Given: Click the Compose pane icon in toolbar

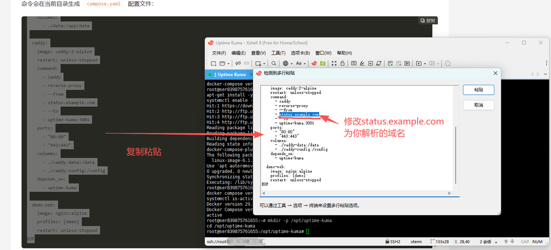Looking at the screenshot, I should click(x=407, y=63).
